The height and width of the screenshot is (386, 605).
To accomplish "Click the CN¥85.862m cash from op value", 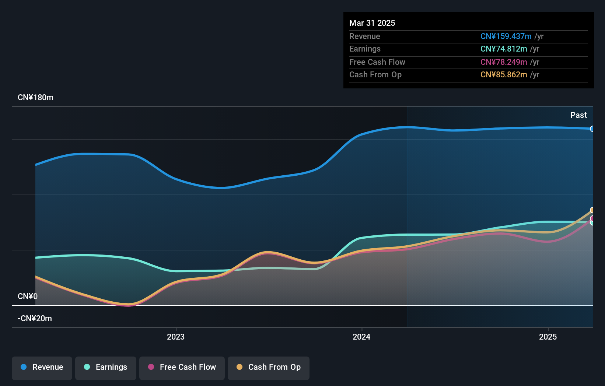I will click(x=504, y=74).
